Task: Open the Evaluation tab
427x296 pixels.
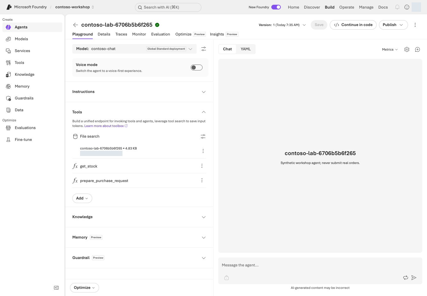Action: tap(161, 34)
